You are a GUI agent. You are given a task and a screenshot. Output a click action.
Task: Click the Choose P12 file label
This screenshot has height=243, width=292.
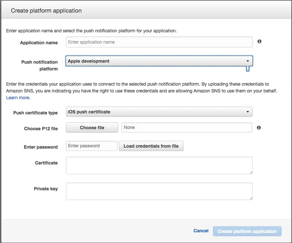(x=41, y=129)
